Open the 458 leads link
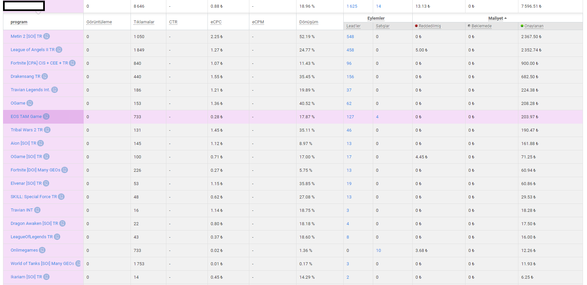Image resolution: width=587 pixels, height=285 pixels. (350, 50)
